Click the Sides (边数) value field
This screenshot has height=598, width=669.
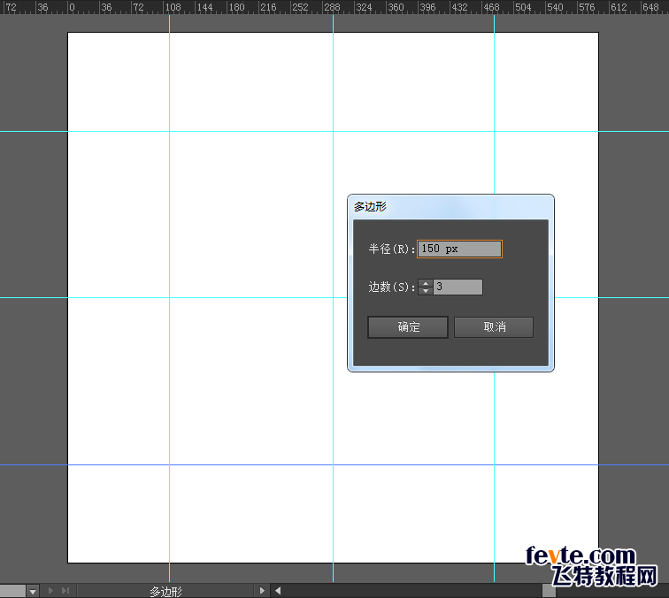tap(458, 287)
